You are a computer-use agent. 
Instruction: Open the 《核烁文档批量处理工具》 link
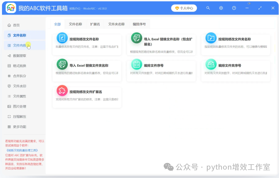pos(22,150)
